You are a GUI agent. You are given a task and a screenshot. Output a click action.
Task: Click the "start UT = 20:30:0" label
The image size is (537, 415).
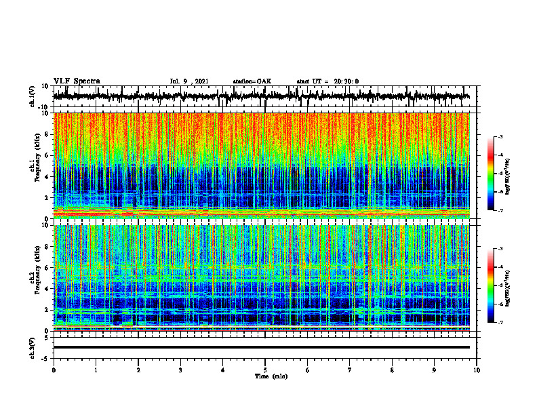[x=327, y=81]
